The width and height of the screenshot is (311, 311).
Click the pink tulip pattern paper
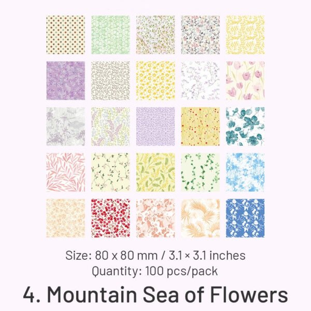click(x=245, y=80)
